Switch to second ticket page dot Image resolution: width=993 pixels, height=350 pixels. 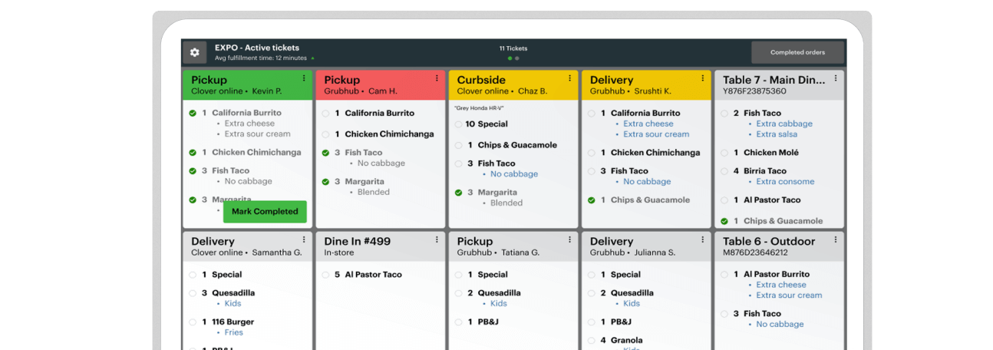pyautogui.click(x=517, y=58)
